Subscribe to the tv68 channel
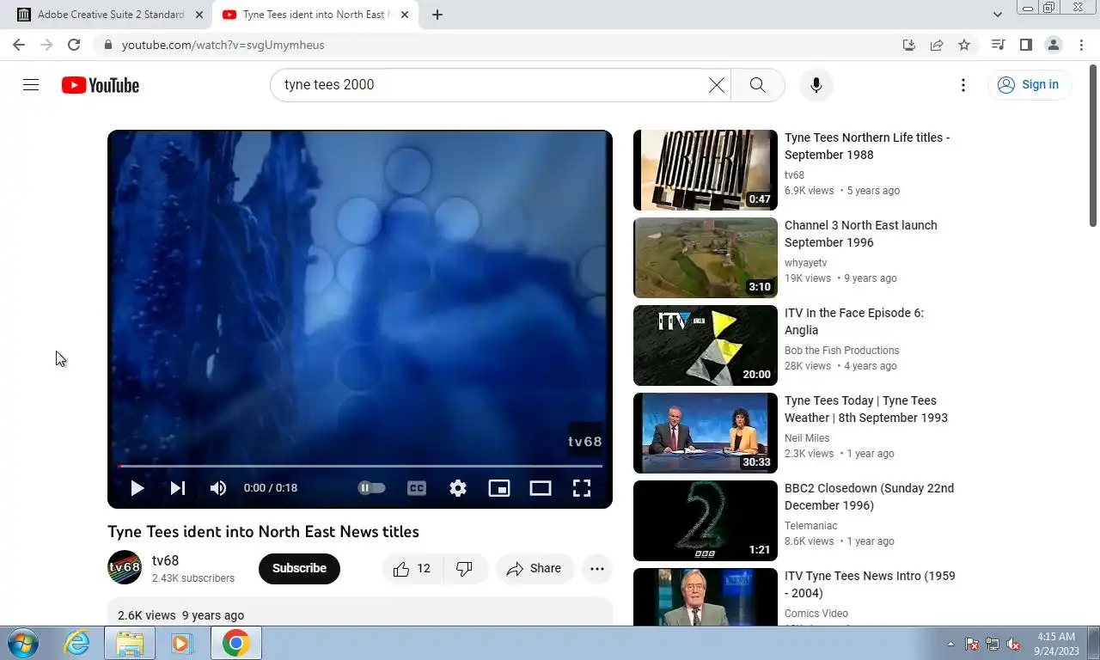 pos(299,568)
